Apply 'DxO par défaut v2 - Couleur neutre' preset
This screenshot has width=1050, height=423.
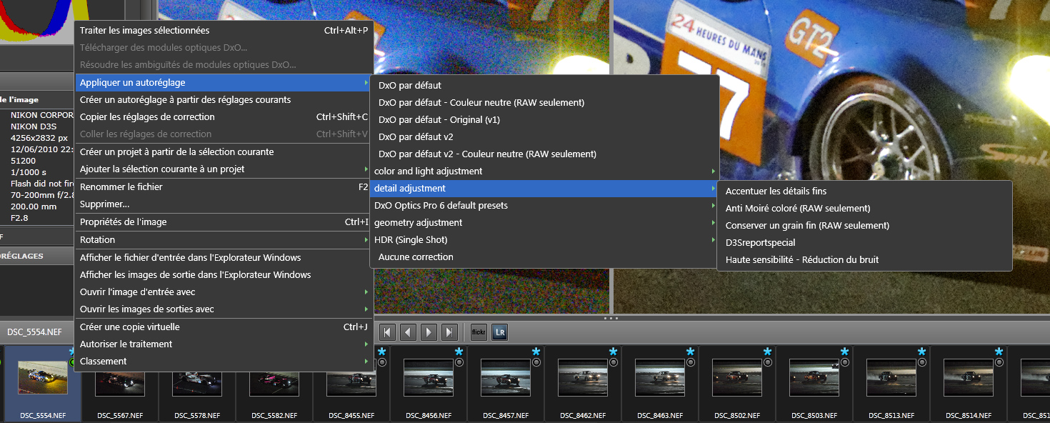[x=544, y=154]
